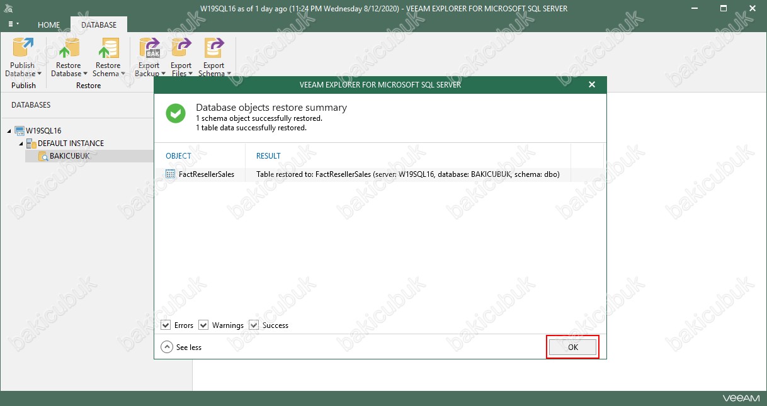Image resolution: width=767 pixels, height=406 pixels.
Task: Confirm the restore summary with OK
Action: click(x=572, y=347)
